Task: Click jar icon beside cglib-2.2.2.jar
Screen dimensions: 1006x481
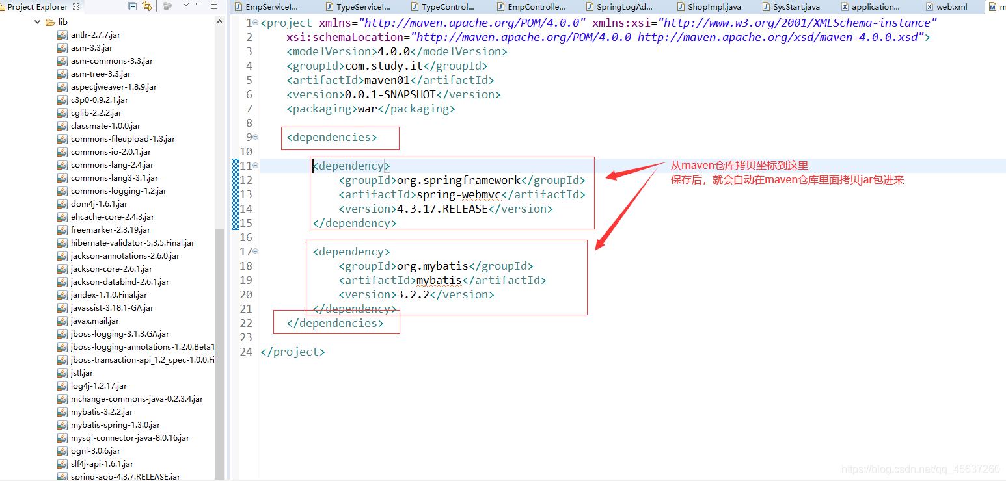Action: pyautogui.click(x=62, y=113)
